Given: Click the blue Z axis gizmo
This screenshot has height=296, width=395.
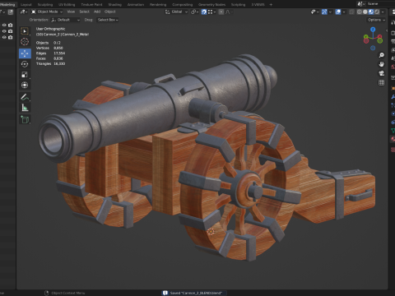Looking at the screenshot, I should pos(373,30).
